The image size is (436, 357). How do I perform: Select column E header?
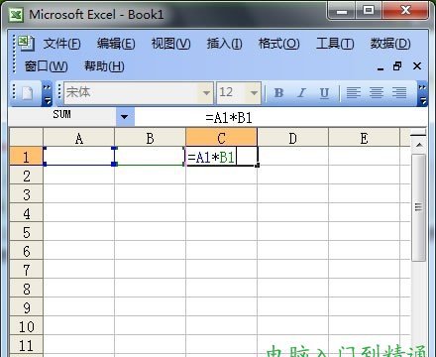tap(364, 138)
